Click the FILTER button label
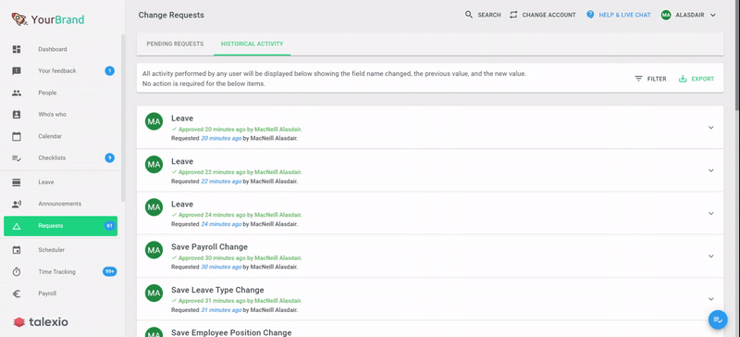Viewport: 740px width, 337px height. [x=657, y=79]
